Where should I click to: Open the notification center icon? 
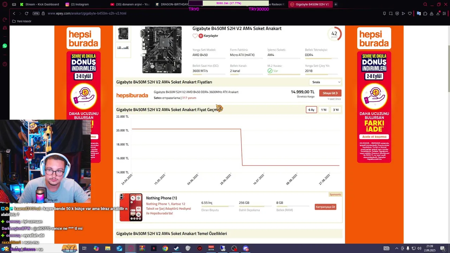tap(443, 248)
